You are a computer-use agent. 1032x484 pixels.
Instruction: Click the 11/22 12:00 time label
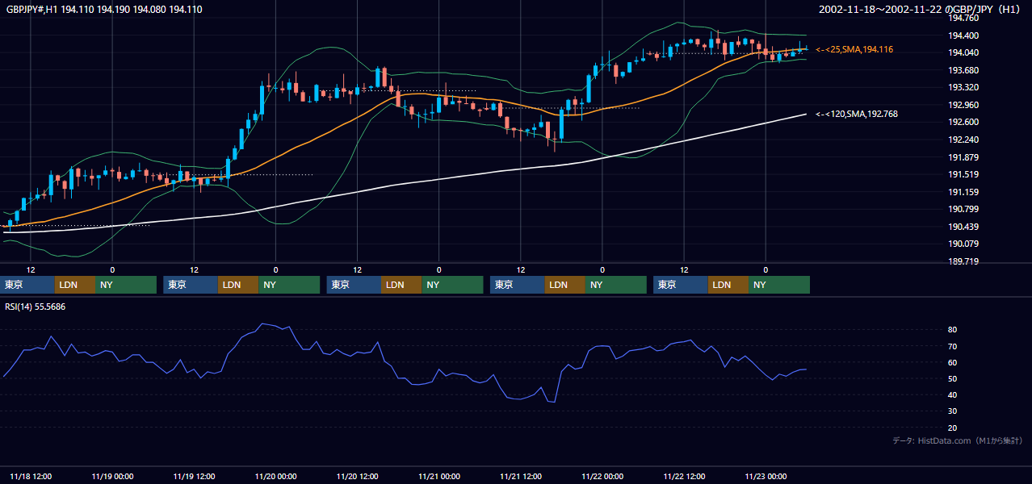(x=684, y=477)
